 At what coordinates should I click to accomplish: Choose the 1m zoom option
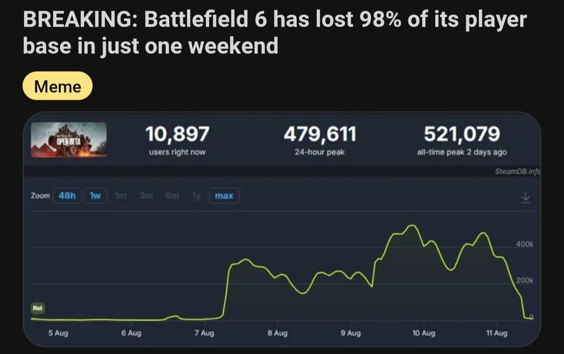point(121,196)
